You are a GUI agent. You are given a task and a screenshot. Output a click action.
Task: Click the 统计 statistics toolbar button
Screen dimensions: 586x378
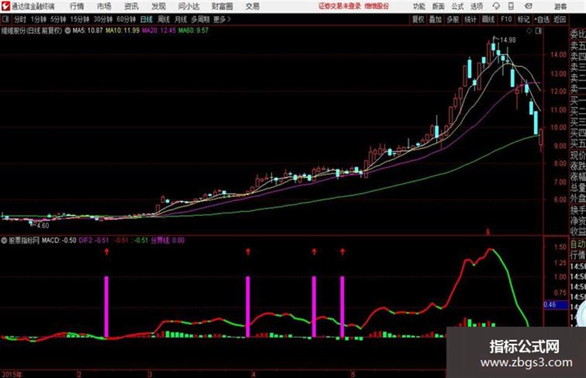pyautogui.click(x=470, y=19)
